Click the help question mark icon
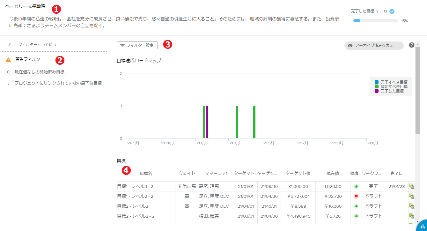 pos(412,45)
